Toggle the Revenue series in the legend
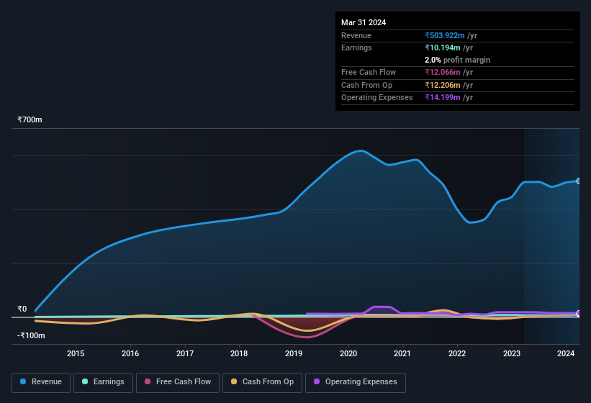The height and width of the screenshot is (403, 591). pos(41,381)
